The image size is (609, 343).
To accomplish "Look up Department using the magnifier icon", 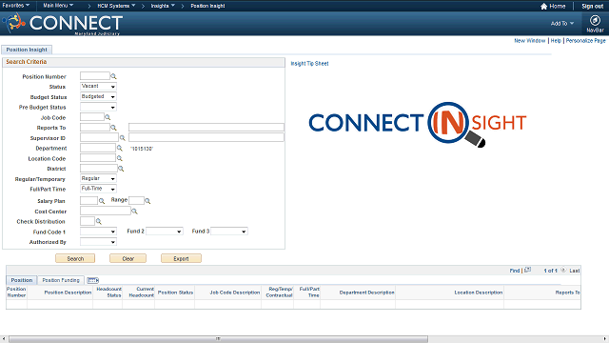I will [120, 149].
